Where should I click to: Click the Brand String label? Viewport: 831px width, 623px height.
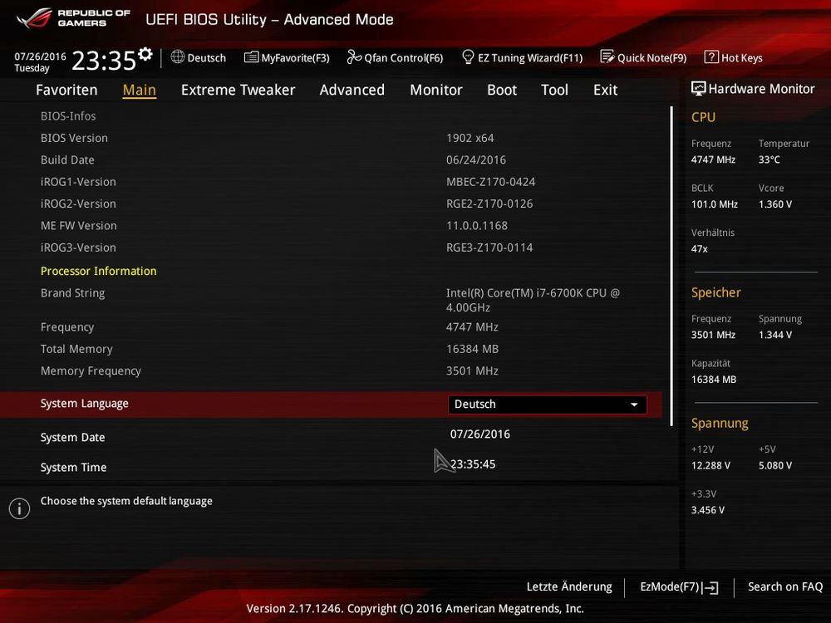tap(72, 293)
